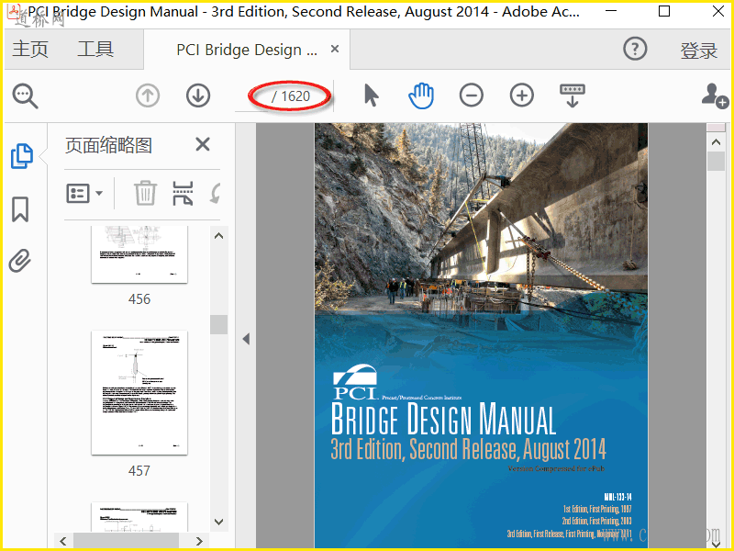This screenshot has height=551, width=734.
Task: Switch to the 主页 tab
Action: pos(30,50)
